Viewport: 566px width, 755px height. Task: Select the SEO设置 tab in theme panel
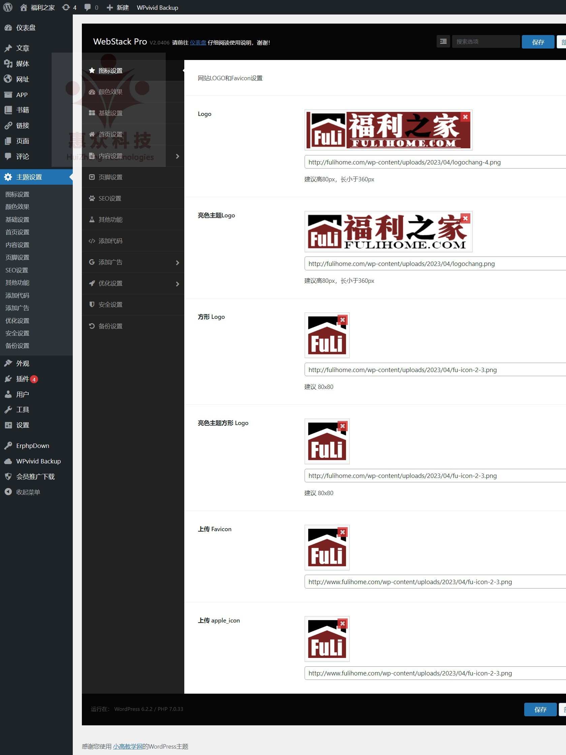tap(133, 198)
